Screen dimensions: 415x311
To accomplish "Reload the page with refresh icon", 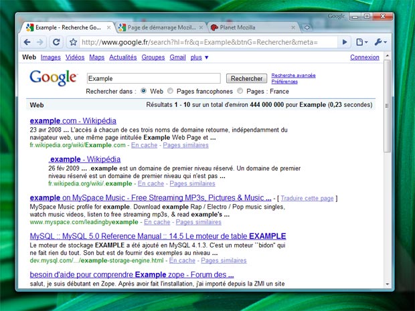I will 56,42.
